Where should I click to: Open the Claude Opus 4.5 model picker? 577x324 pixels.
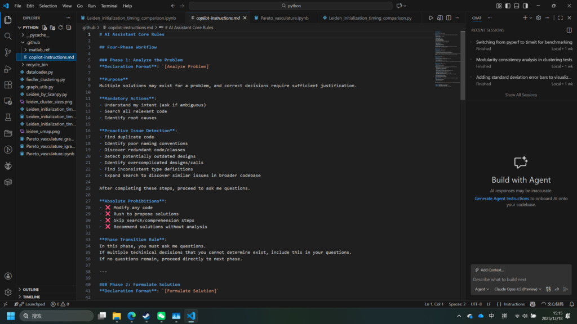pos(518,289)
